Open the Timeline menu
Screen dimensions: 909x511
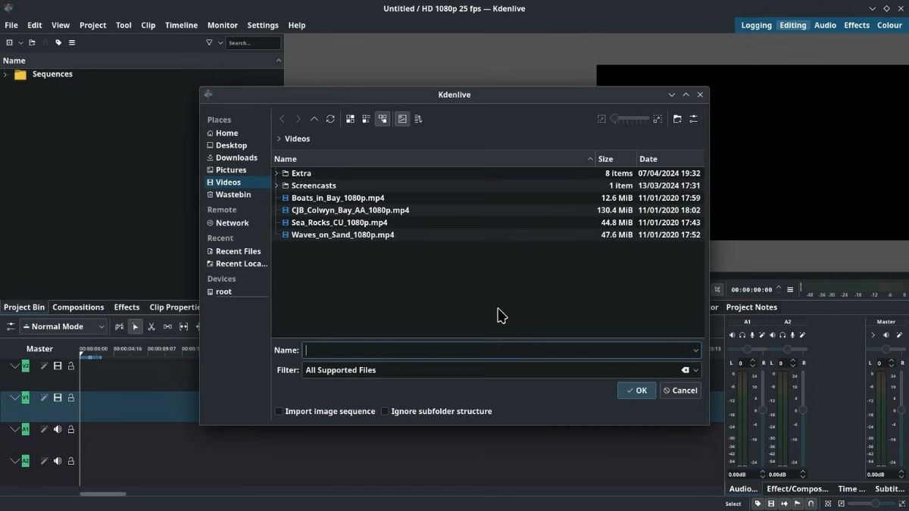(x=182, y=25)
